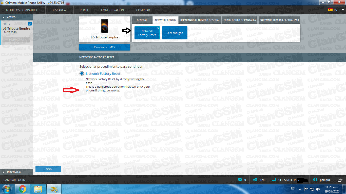Expand the INACTIVO (0) section

pyautogui.click(x=16, y=172)
